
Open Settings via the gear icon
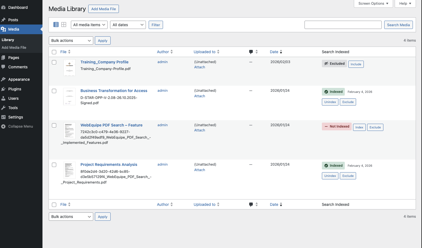coord(4,117)
